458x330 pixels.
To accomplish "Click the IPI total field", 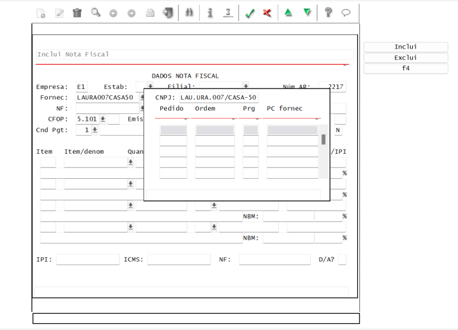I will pos(88,259).
